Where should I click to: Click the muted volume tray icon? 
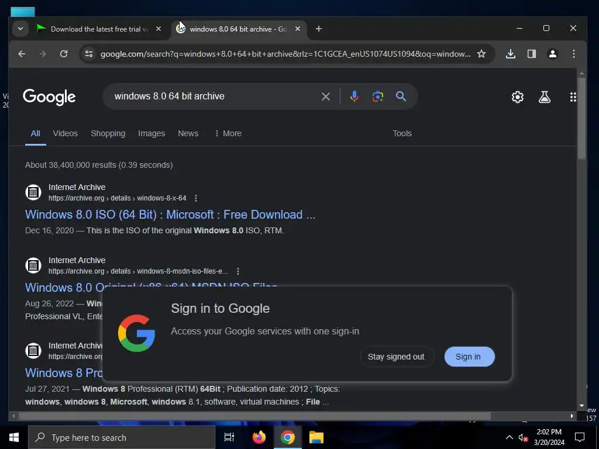[x=523, y=437]
